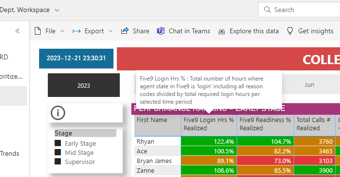
Task: Tick the Mid Stage slicer checkbox
Action: [57, 152]
